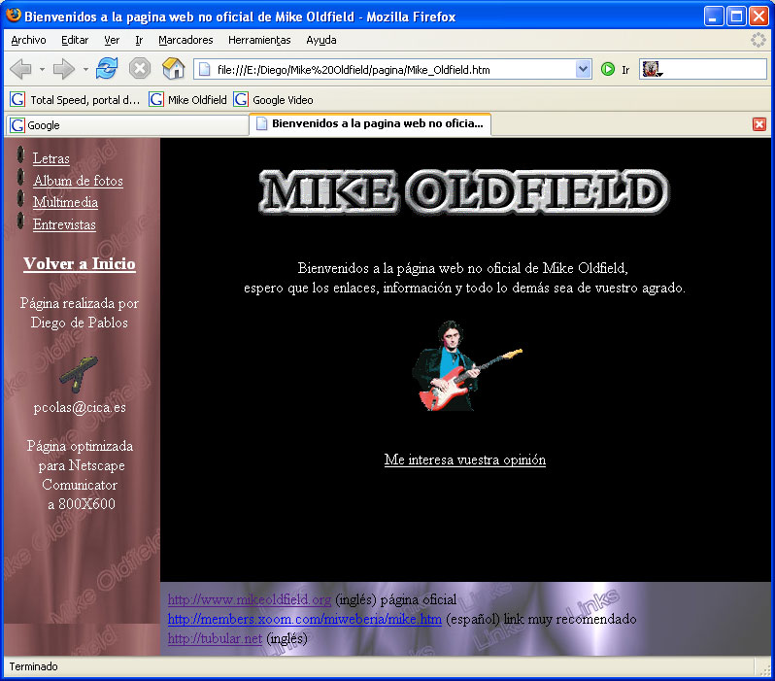Open the Entrevistas link
The image size is (775, 681).
(64, 224)
